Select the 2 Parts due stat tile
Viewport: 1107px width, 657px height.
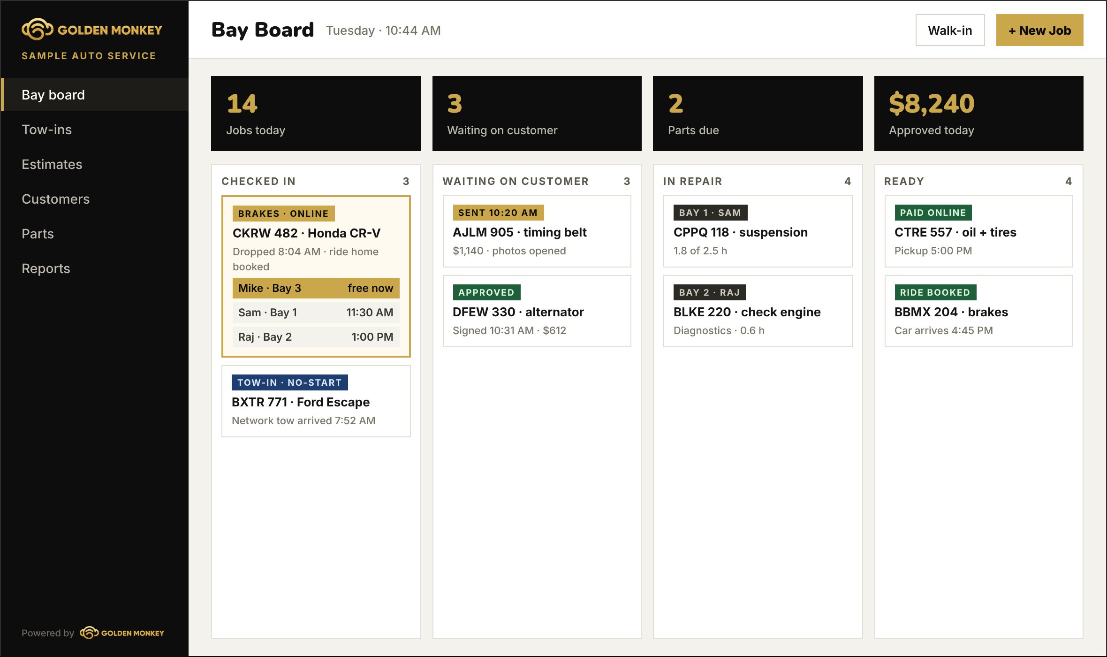point(758,114)
